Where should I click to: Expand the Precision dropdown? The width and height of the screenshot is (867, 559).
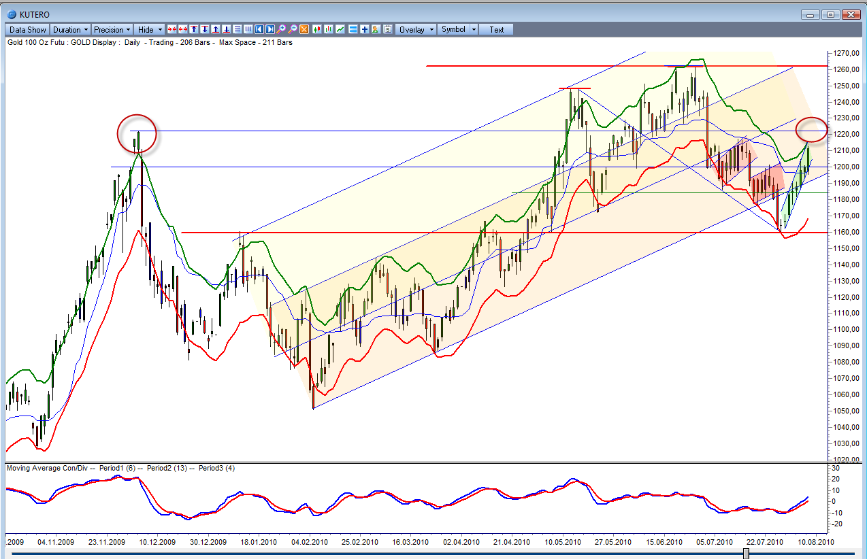(112, 29)
